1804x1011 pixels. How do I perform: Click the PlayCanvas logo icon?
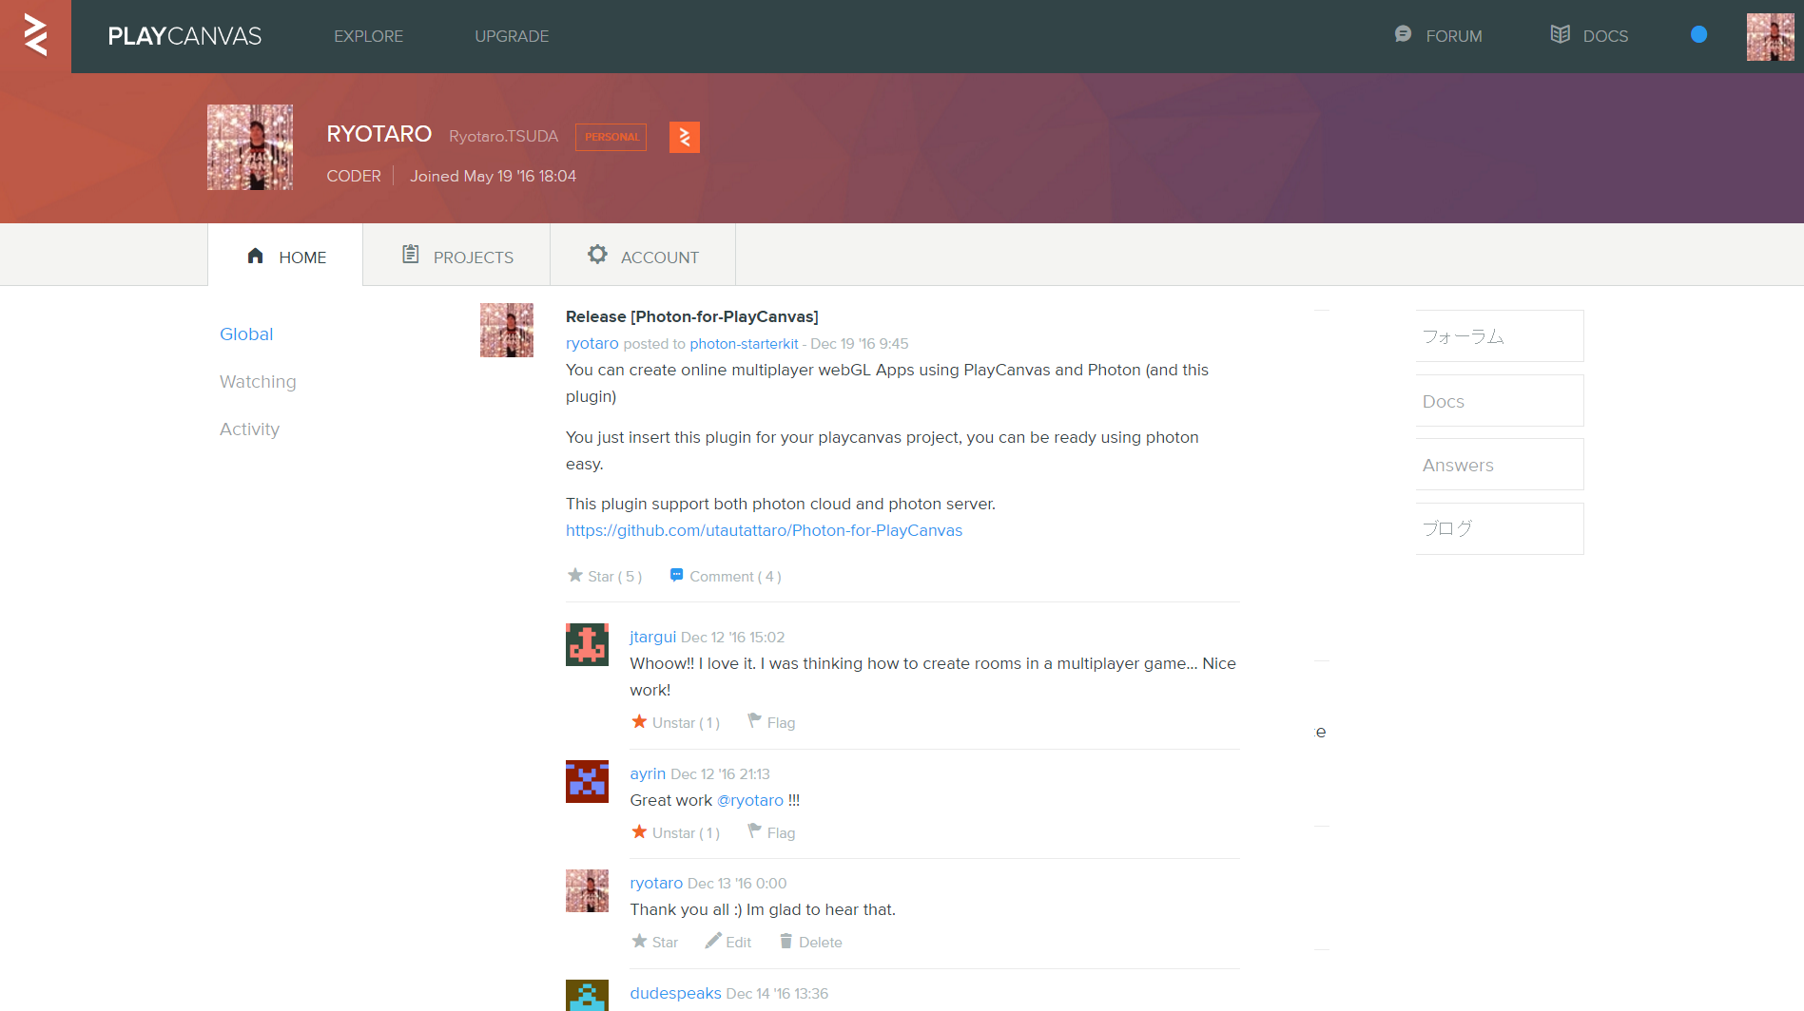(35, 36)
